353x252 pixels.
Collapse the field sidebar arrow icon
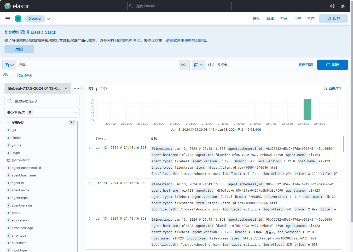coord(83,88)
